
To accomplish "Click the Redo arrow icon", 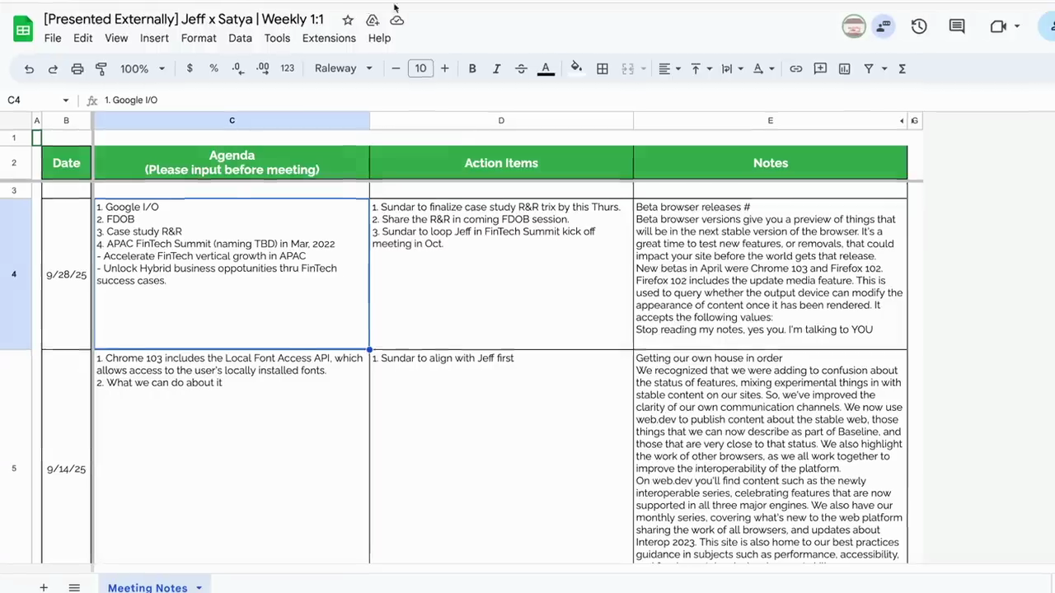I will 53,68.
